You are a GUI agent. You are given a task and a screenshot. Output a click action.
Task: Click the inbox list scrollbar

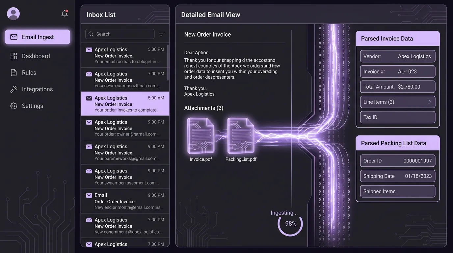[x=168, y=63]
